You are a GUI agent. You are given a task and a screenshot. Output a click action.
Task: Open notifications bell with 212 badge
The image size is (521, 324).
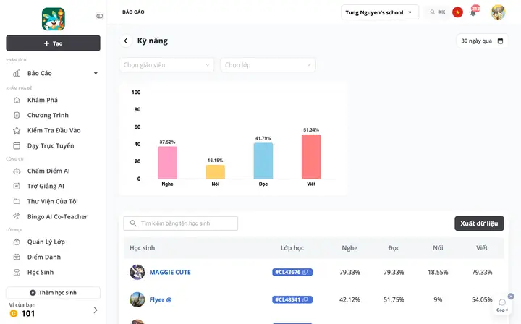pos(474,12)
